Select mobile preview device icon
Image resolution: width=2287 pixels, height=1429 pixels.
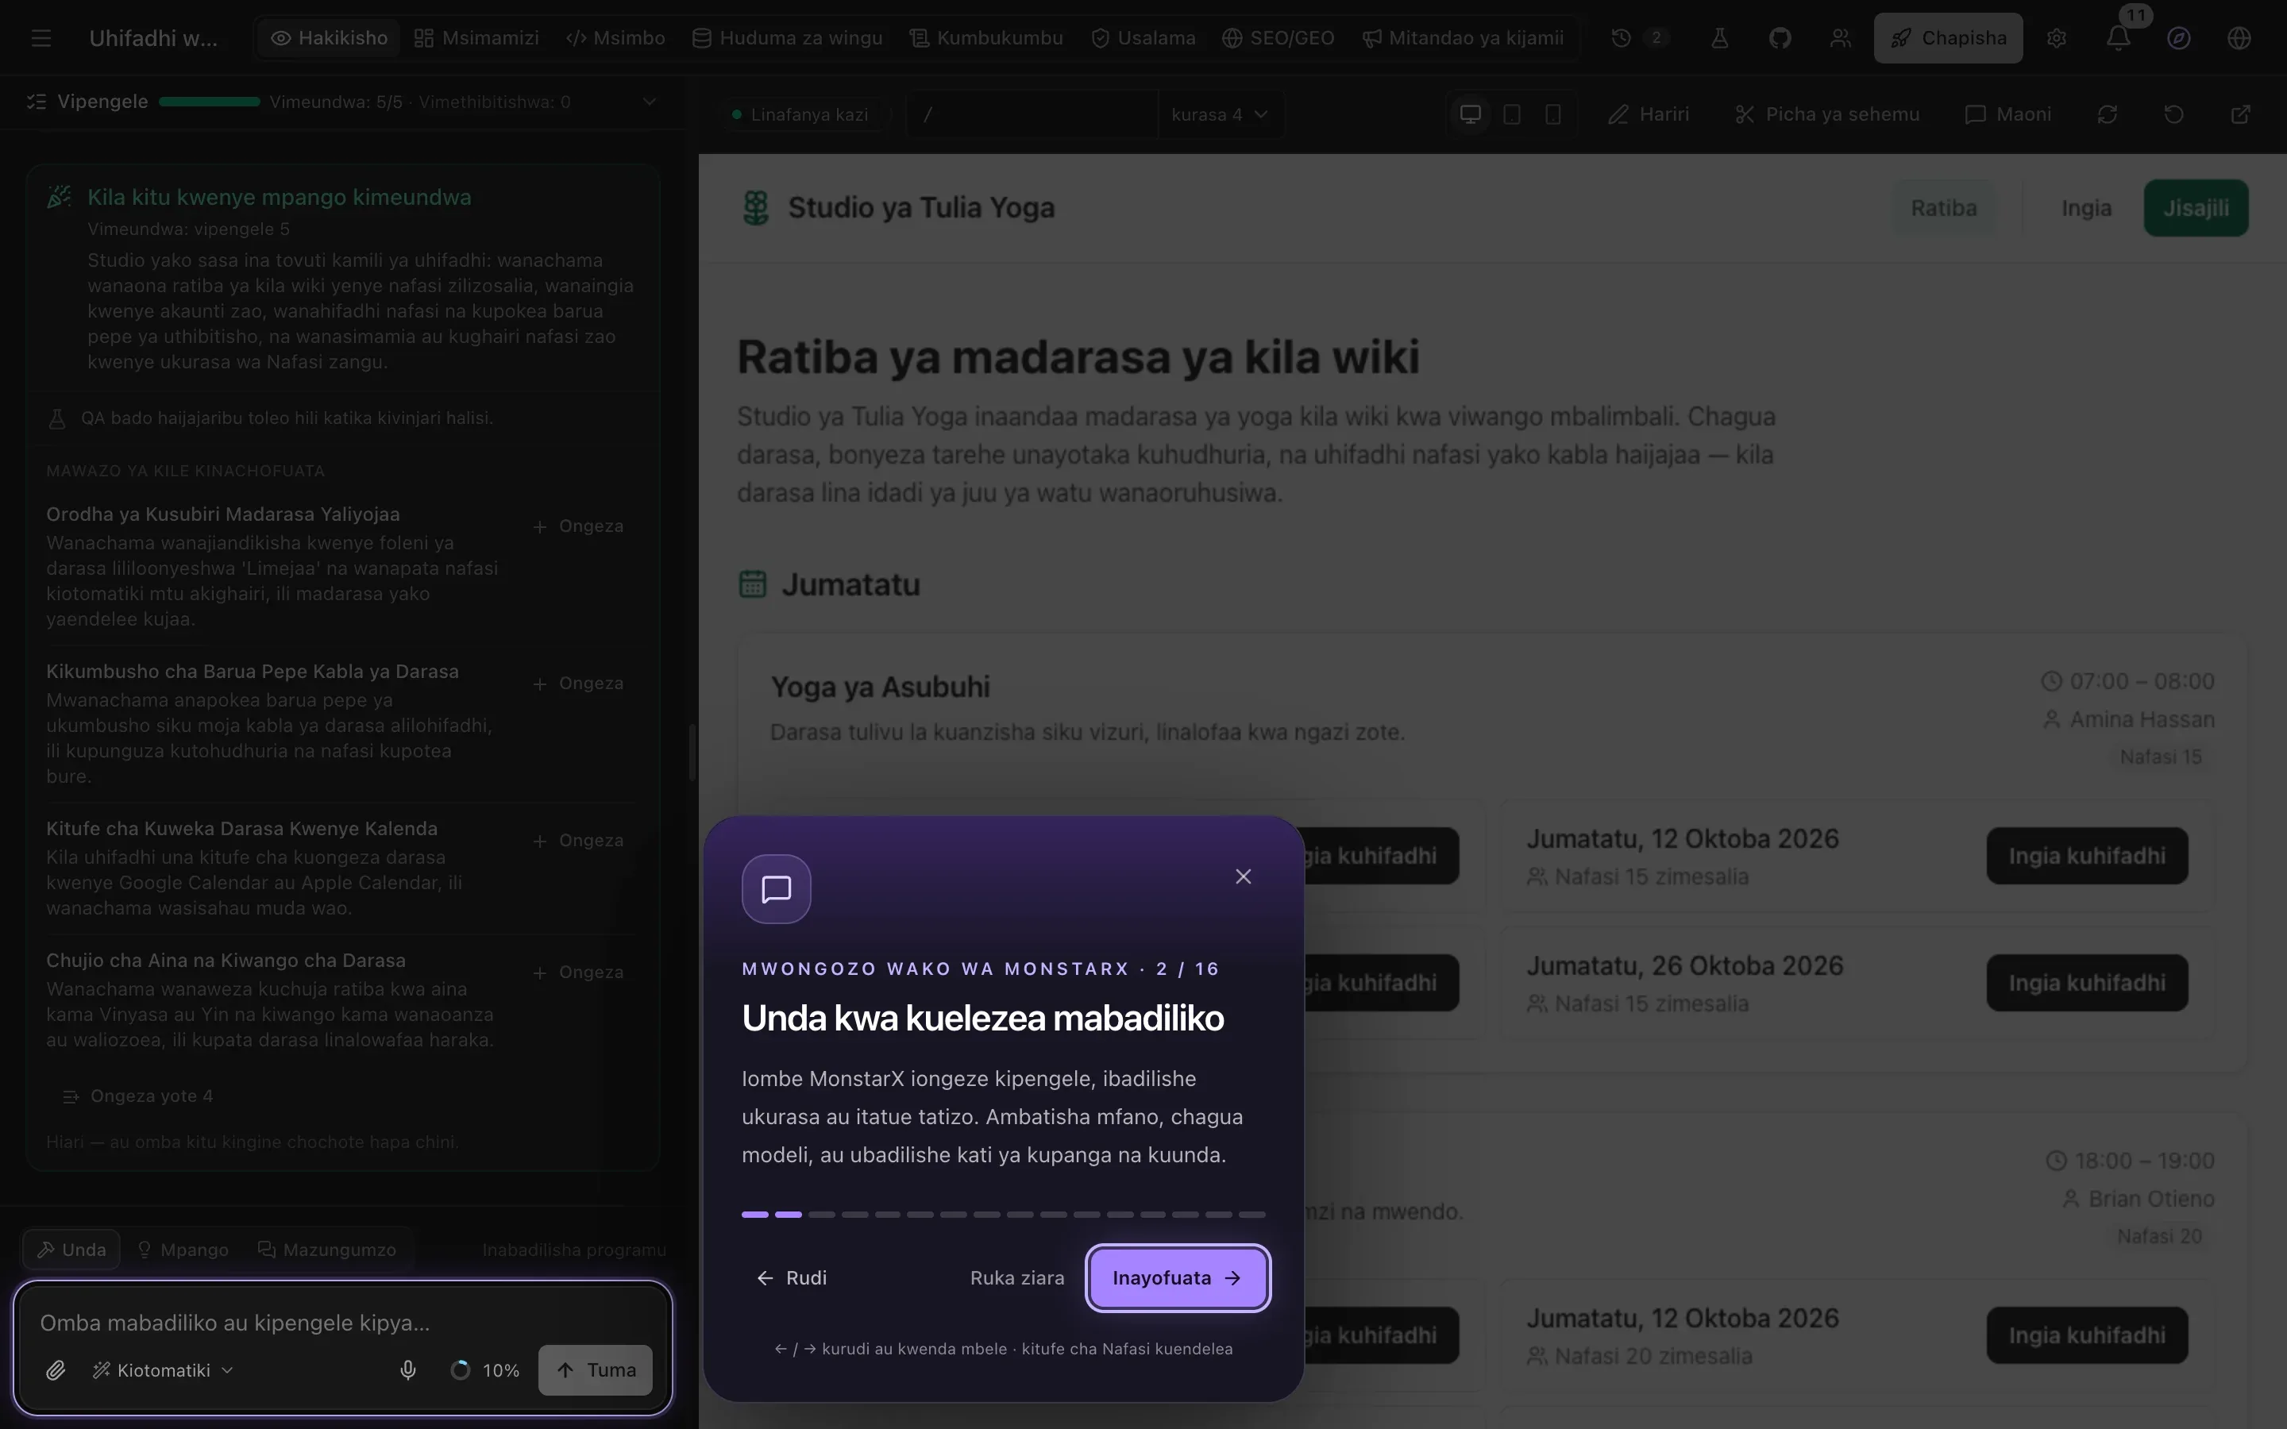[1552, 114]
